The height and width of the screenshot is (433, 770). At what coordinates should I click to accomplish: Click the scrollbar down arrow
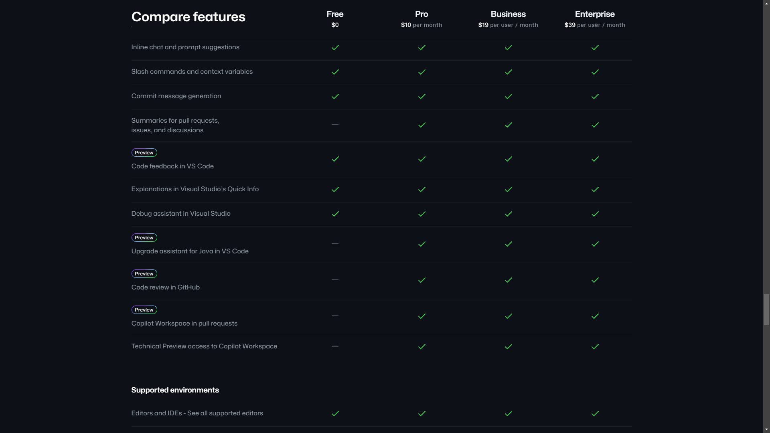[766, 429]
